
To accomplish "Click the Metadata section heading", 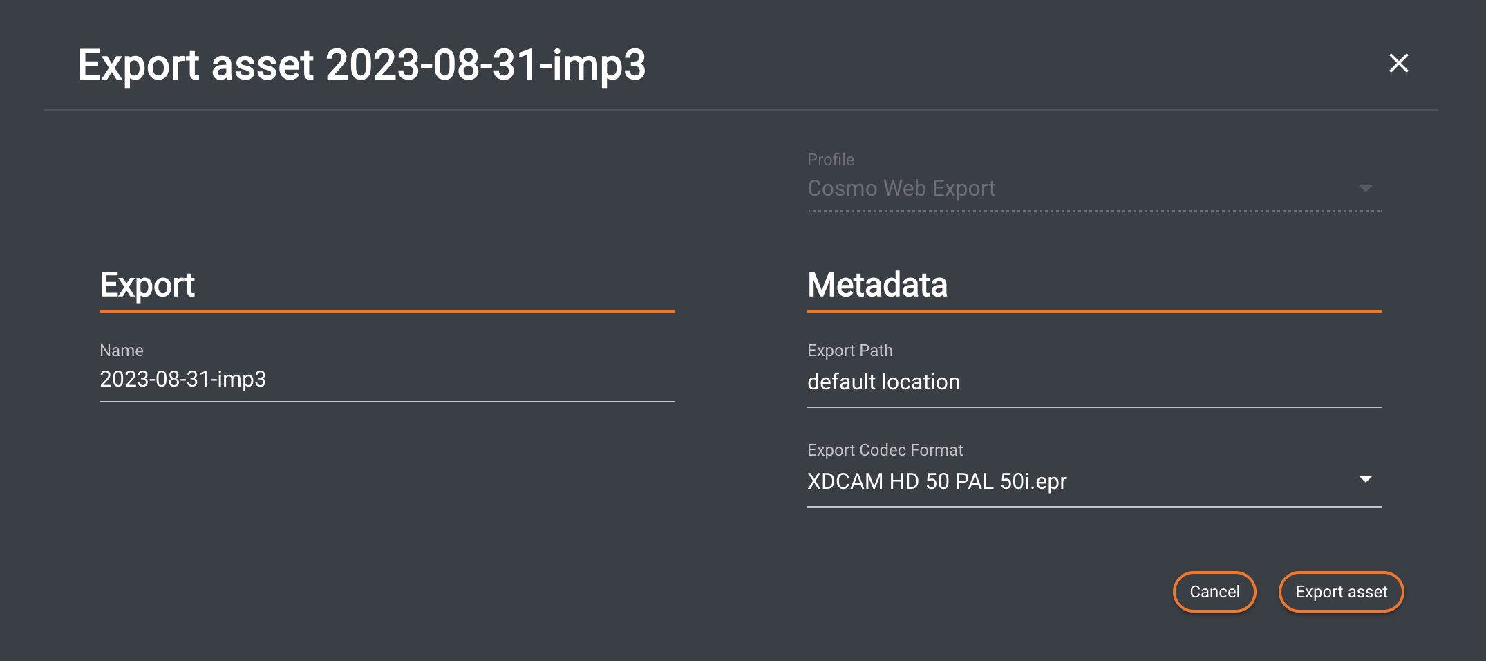I will tap(877, 285).
